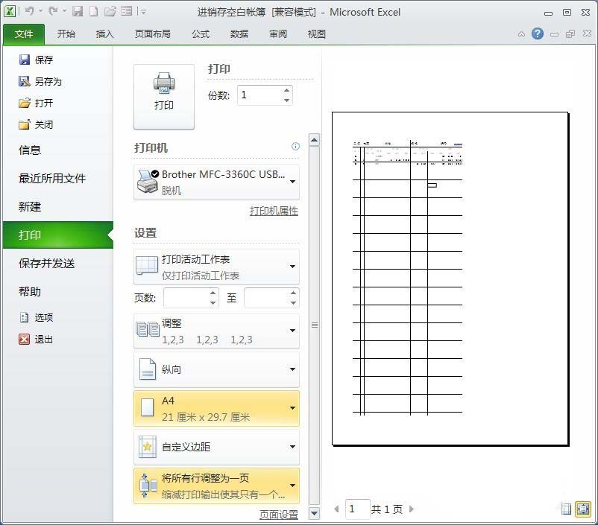Switch to the 文件 tab
The width and height of the screenshot is (598, 525).
pyautogui.click(x=24, y=34)
